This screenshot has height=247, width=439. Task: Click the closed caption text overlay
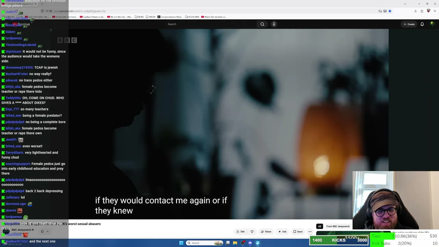[x=161, y=205]
